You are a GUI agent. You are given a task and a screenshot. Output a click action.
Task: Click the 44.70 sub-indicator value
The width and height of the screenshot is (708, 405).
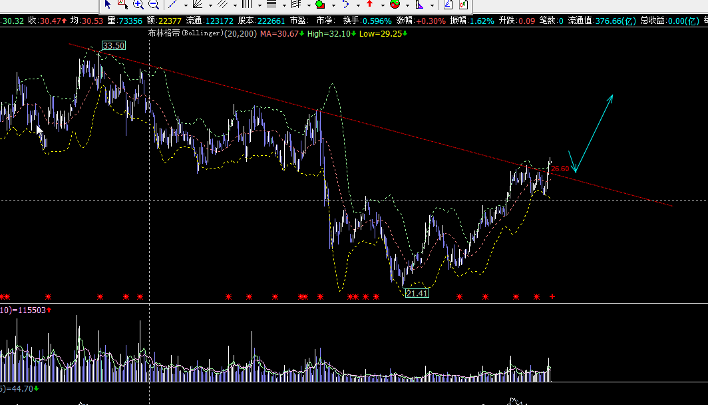point(21,389)
